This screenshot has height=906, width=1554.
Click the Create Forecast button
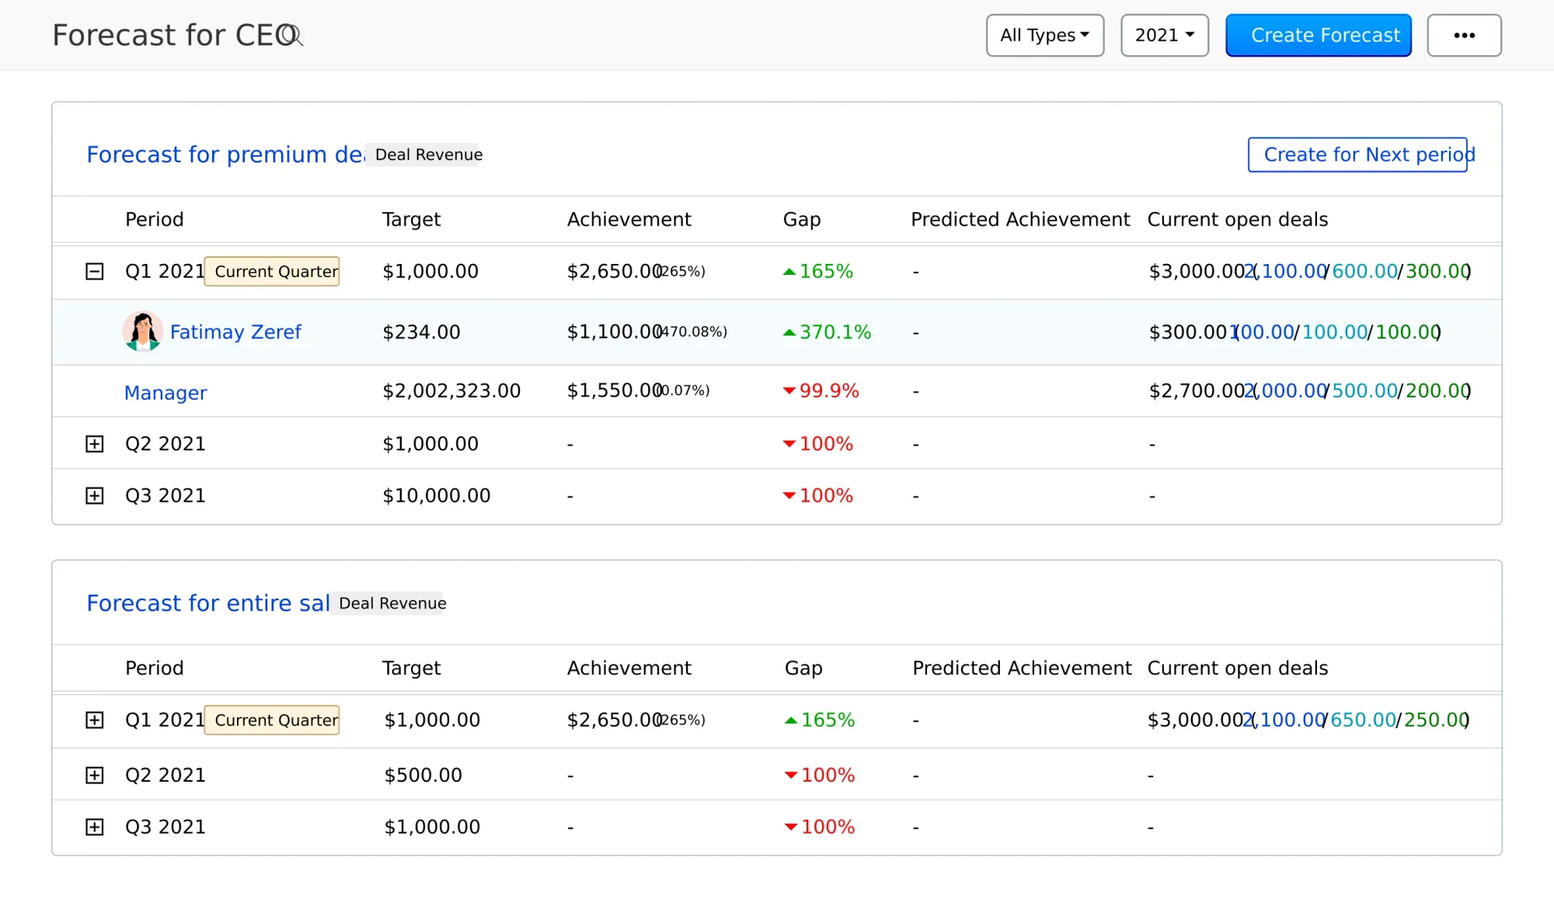click(1318, 35)
